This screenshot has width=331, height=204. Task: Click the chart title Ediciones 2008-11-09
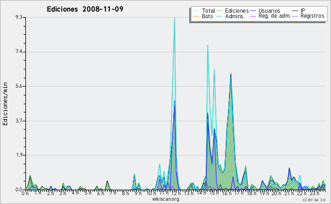pyautogui.click(x=85, y=9)
